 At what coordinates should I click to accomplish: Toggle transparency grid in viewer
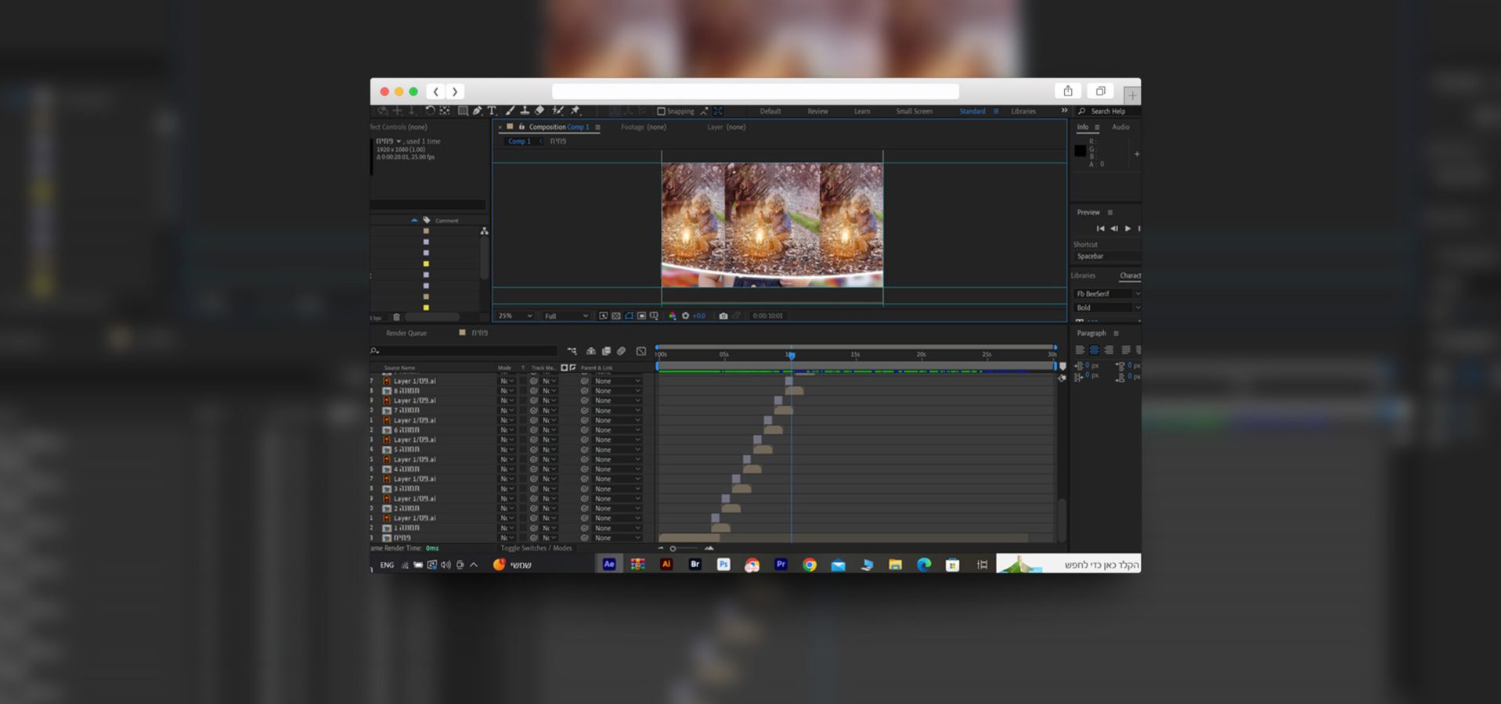tap(616, 316)
